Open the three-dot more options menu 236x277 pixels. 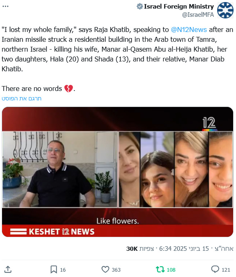[5, 7]
